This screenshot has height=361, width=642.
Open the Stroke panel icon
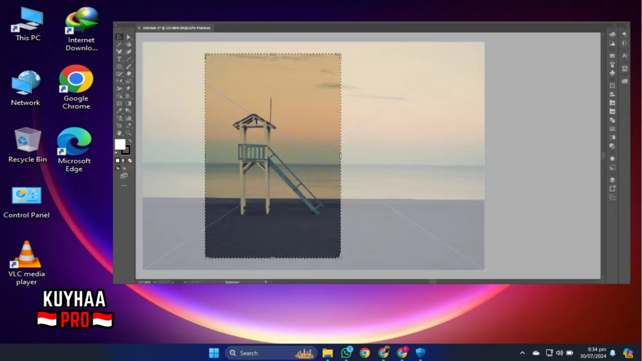coord(612,128)
